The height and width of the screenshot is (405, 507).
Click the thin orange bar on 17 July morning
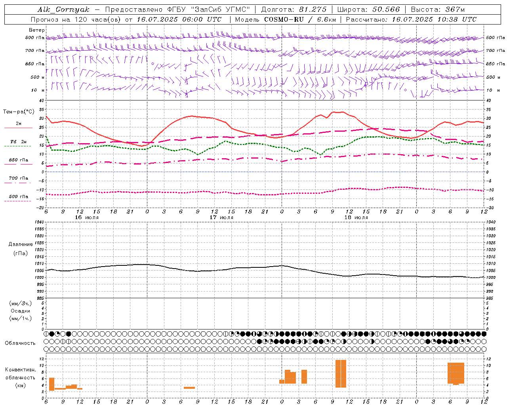pyautogui.click(x=189, y=388)
